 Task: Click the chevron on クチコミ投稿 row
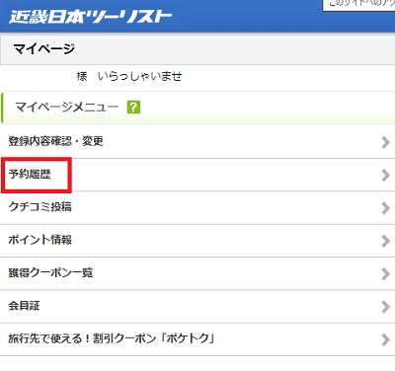pos(385,208)
